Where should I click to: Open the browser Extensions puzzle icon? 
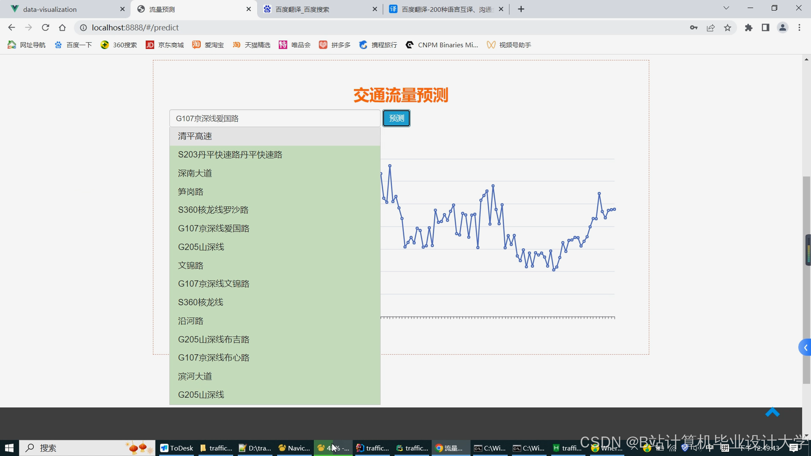pyautogui.click(x=748, y=27)
